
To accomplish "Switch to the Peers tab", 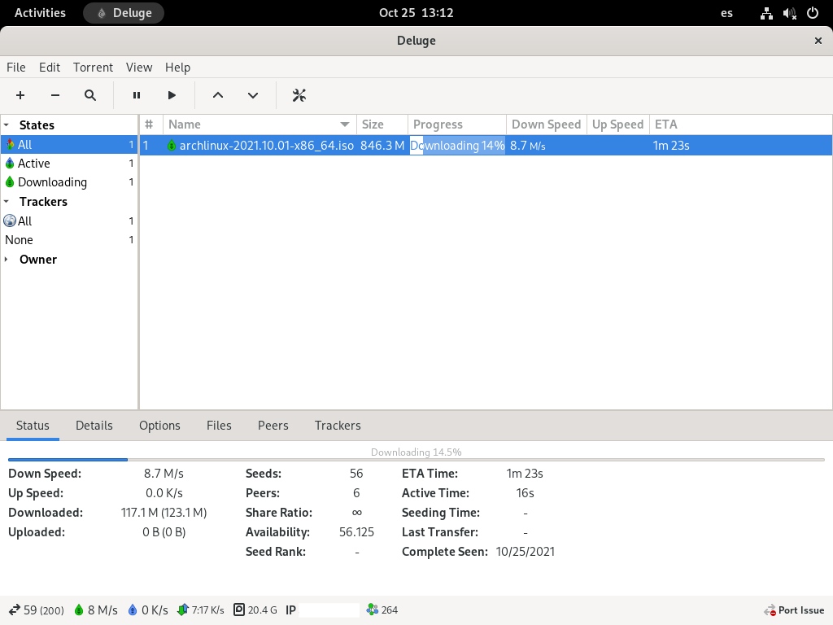I will point(273,425).
